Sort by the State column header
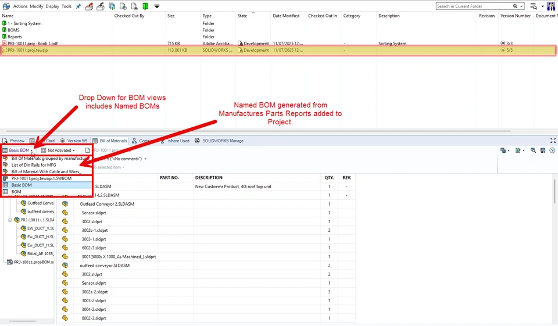 pos(242,16)
